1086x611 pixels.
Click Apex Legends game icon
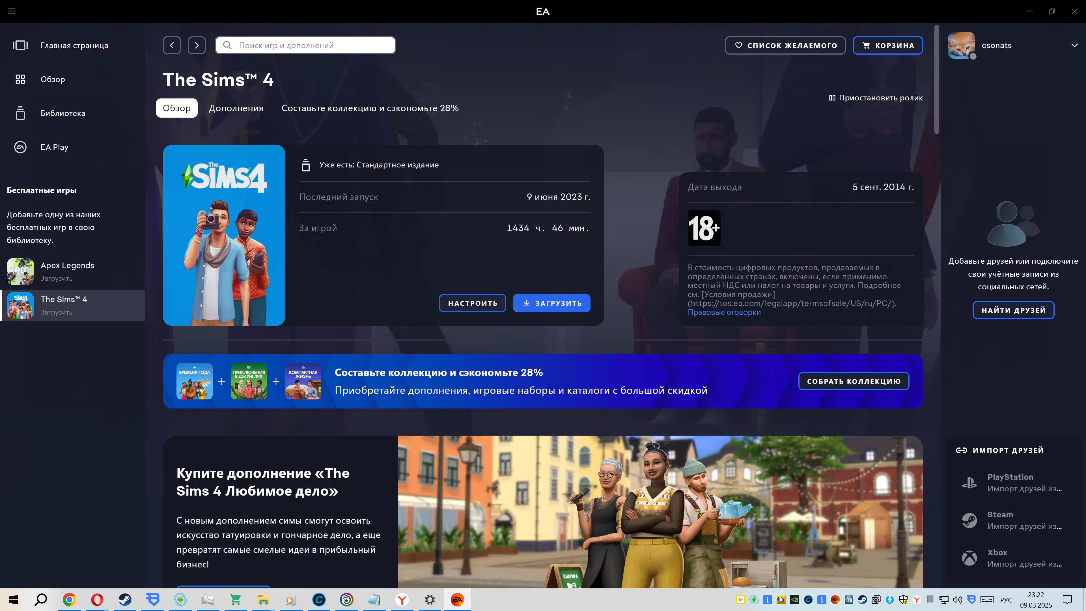[20, 272]
